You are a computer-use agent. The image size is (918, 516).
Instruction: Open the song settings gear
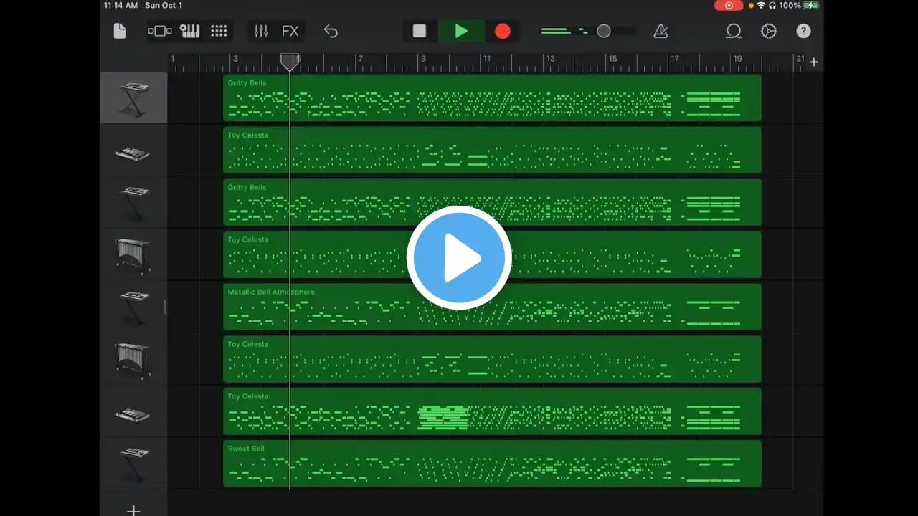769,31
